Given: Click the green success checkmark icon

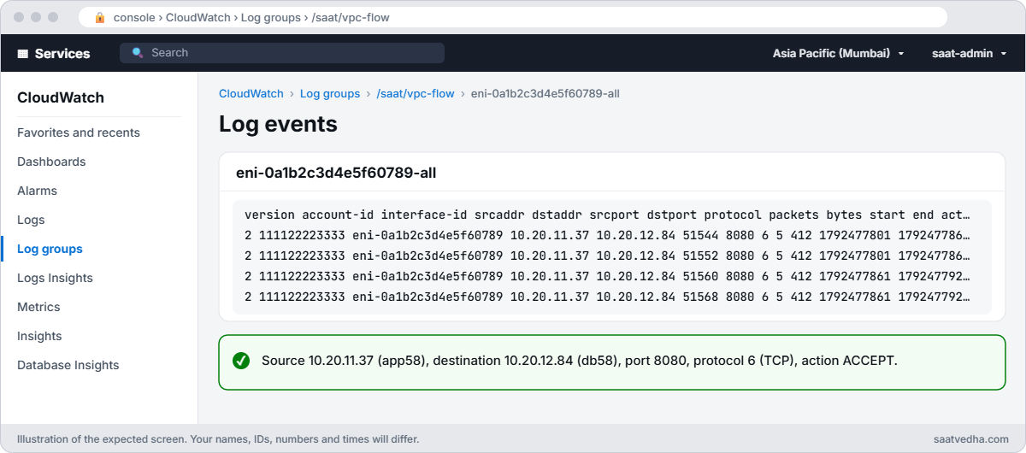Looking at the screenshot, I should click(x=241, y=361).
